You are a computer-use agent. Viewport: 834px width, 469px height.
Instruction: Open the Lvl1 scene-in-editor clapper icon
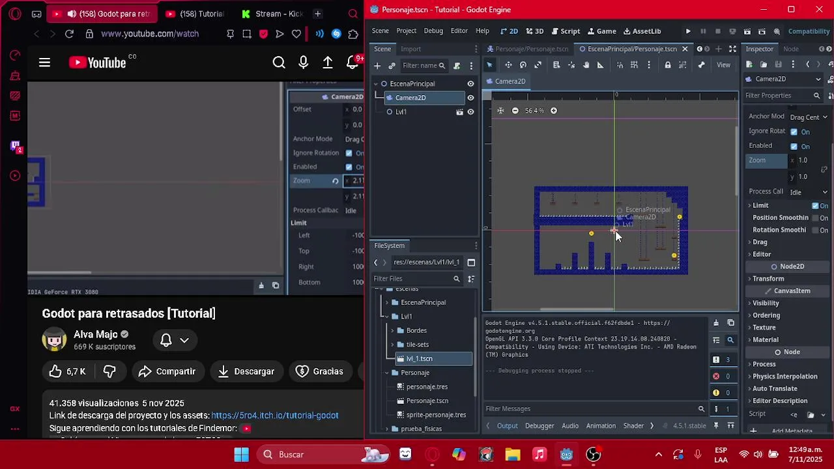point(459,112)
